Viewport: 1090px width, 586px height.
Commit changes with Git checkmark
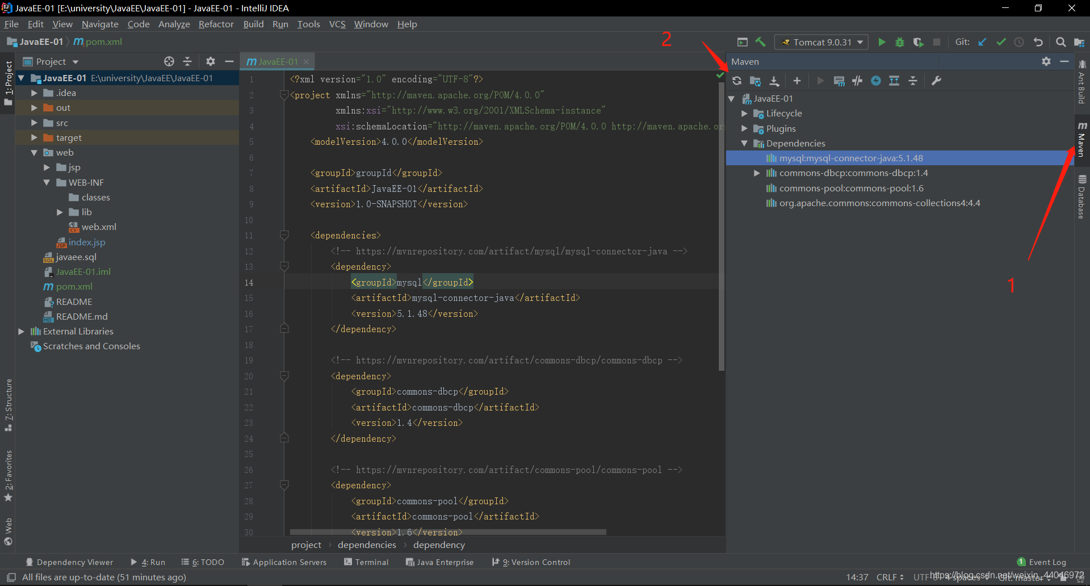coord(1001,42)
